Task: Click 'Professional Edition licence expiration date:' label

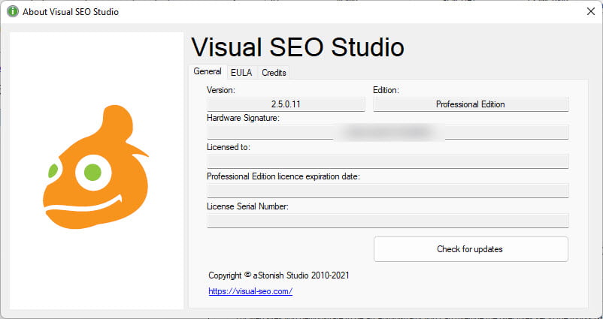Action: 283,176
